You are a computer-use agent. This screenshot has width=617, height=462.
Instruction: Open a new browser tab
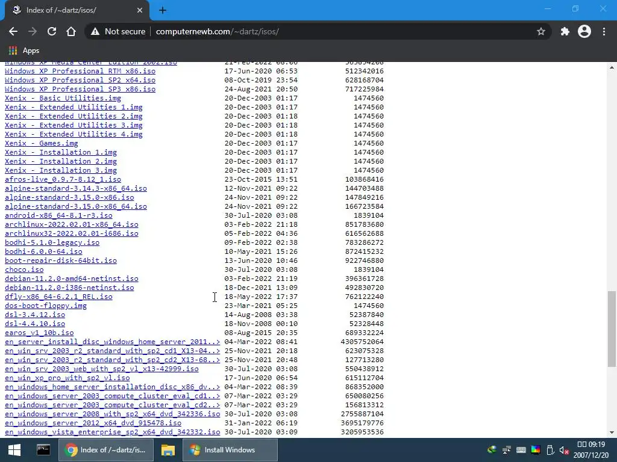click(x=163, y=10)
